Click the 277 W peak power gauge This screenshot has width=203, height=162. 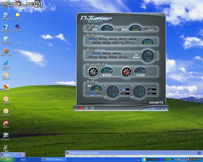point(135,28)
